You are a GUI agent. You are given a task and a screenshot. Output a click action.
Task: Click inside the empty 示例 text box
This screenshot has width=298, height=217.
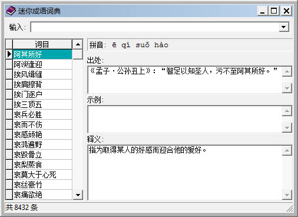pos(185,119)
